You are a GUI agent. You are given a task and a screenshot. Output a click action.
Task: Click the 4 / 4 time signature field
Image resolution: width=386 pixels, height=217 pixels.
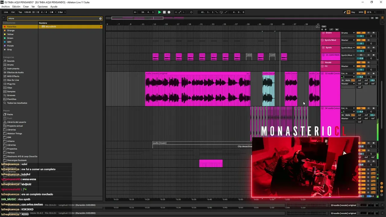44,12
